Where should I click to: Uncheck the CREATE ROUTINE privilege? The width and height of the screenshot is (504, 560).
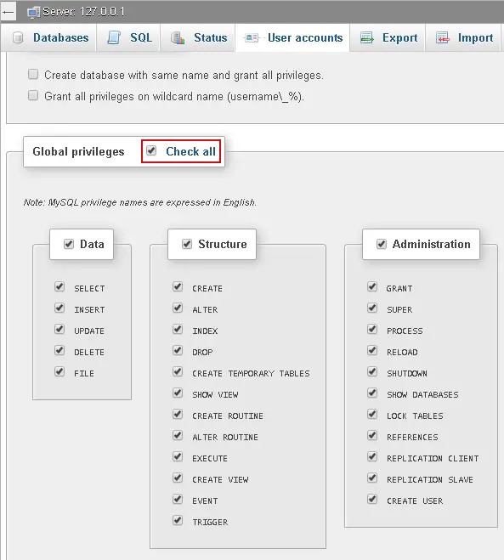point(178,414)
